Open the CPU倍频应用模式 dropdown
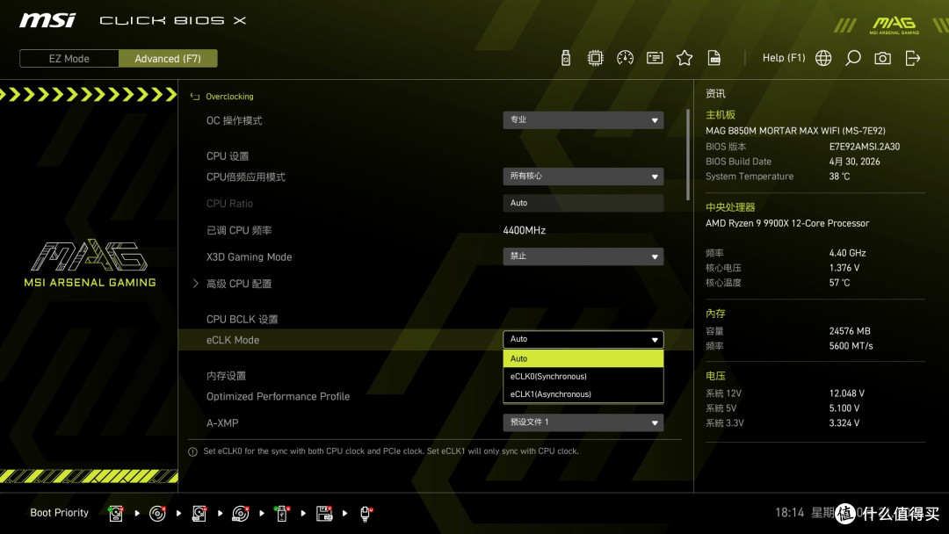 (x=583, y=176)
